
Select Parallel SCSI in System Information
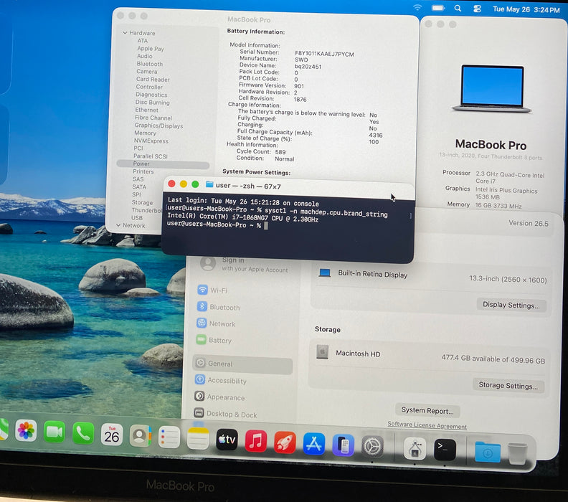coord(151,156)
